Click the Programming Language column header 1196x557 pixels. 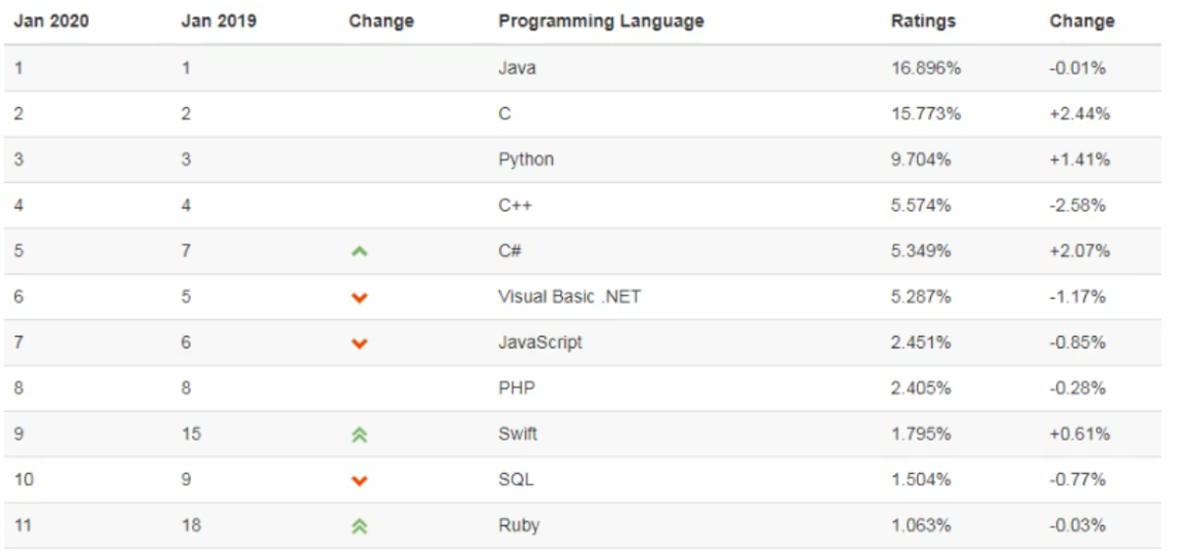click(600, 21)
